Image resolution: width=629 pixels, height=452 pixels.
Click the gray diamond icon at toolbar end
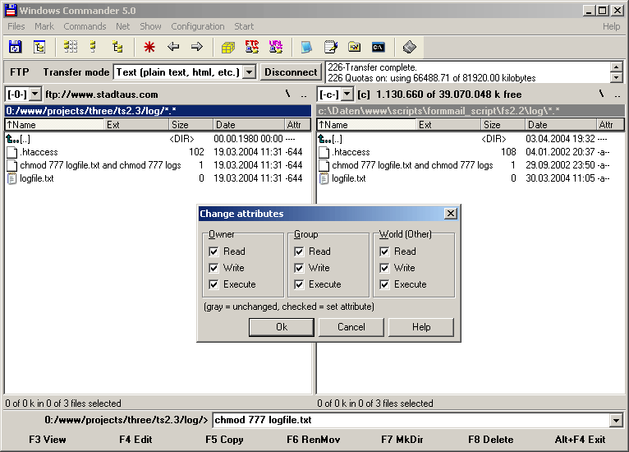click(x=409, y=47)
